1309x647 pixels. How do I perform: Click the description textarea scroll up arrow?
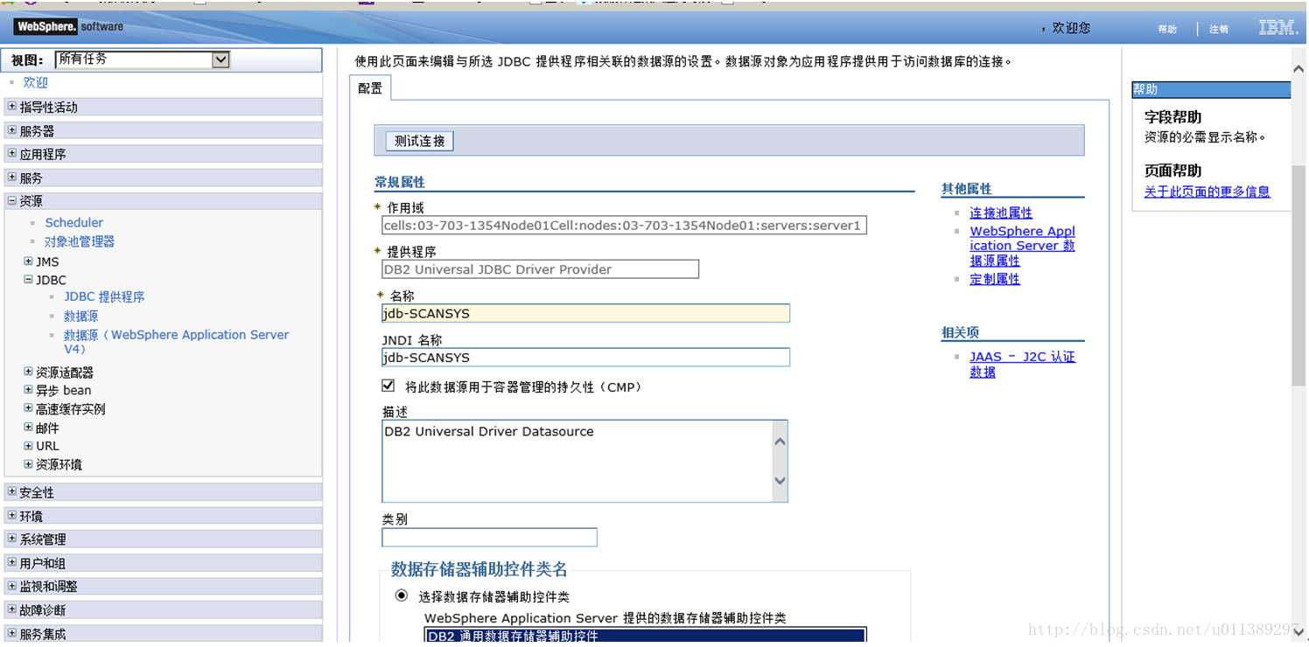tap(780, 442)
